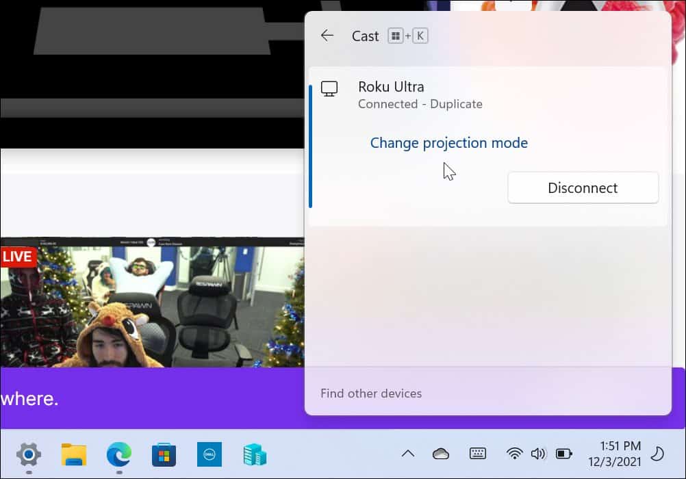Open the clock showing 1:51 PM
This screenshot has height=479, width=686.
tap(615, 454)
